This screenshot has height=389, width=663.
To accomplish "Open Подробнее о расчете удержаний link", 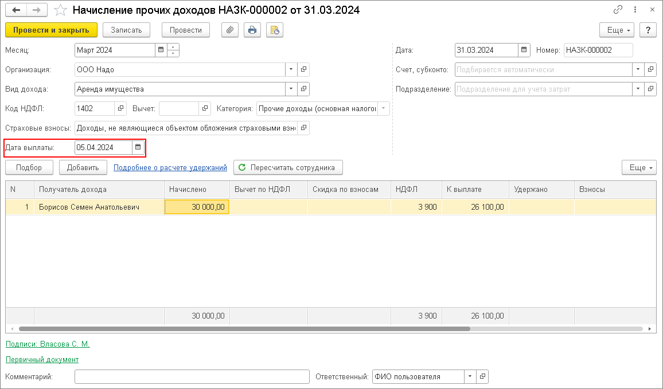I will coord(170,167).
